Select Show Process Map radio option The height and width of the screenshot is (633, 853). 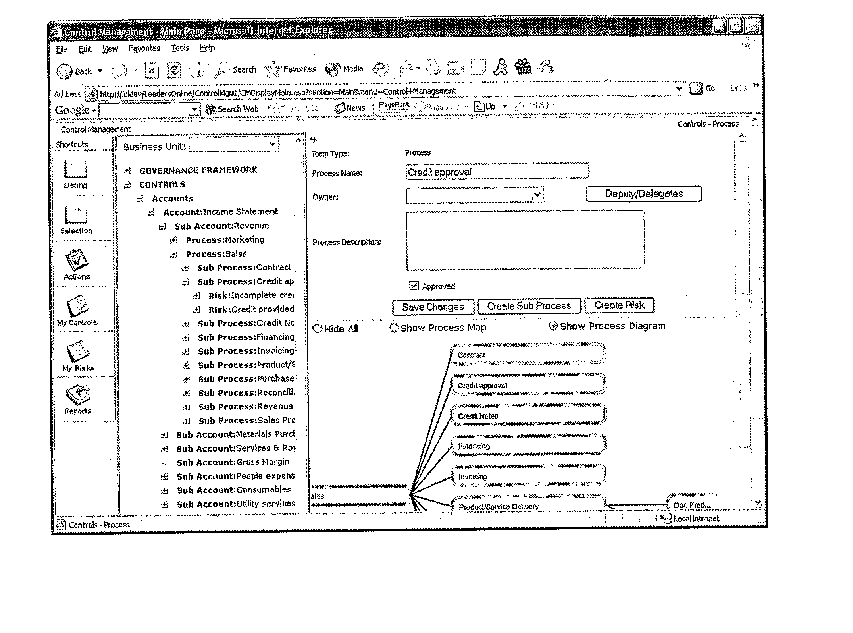tap(393, 328)
